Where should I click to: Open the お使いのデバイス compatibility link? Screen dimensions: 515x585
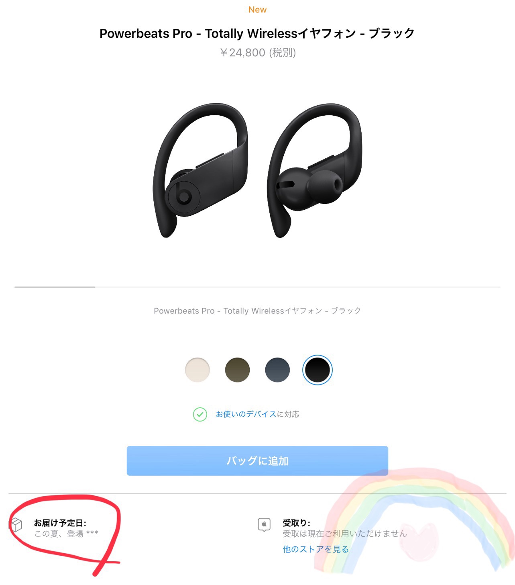pyautogui.click(x=246, y=414)
